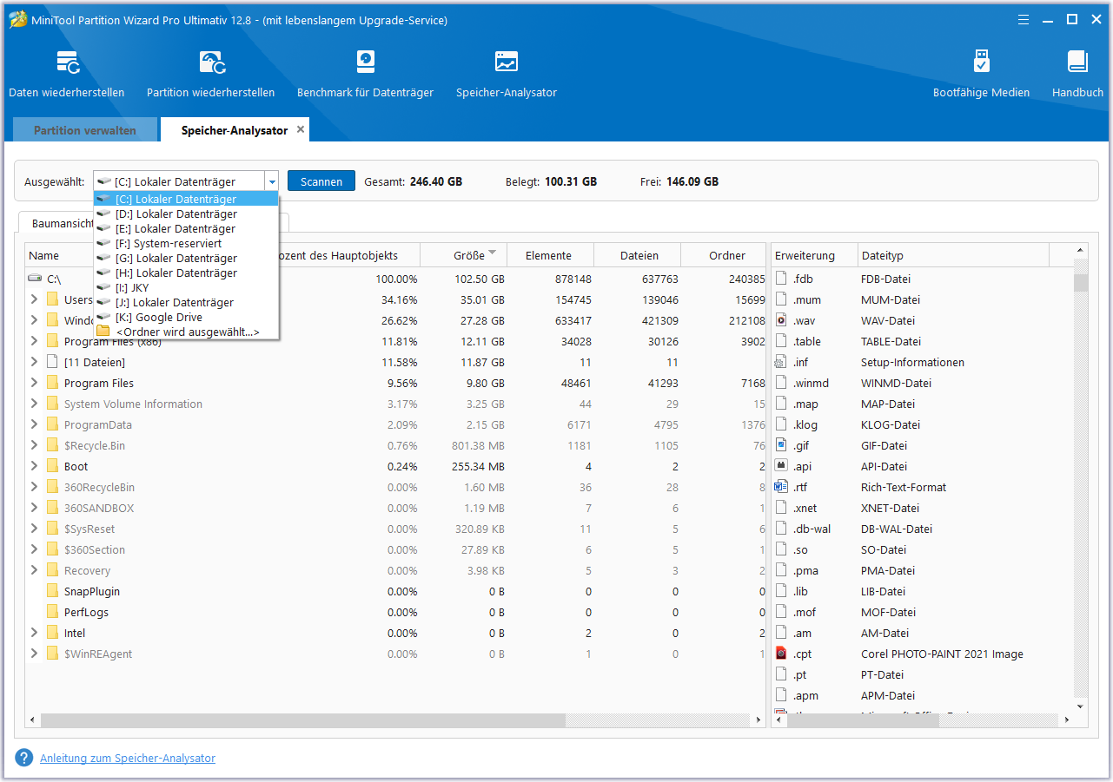The image size is (1113, 782).
Task: Select the DB-WAL-Datei row
Action: (923, 529)
